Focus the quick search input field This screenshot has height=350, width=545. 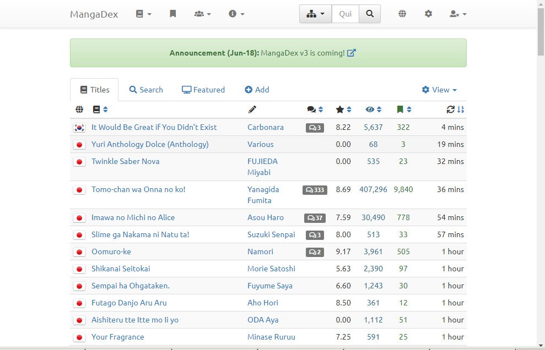[346, 14]
